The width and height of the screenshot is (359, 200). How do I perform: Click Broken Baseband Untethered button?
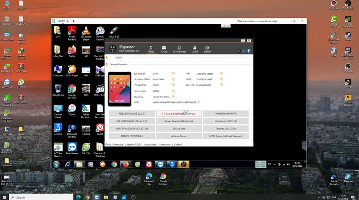coord(179,121)
